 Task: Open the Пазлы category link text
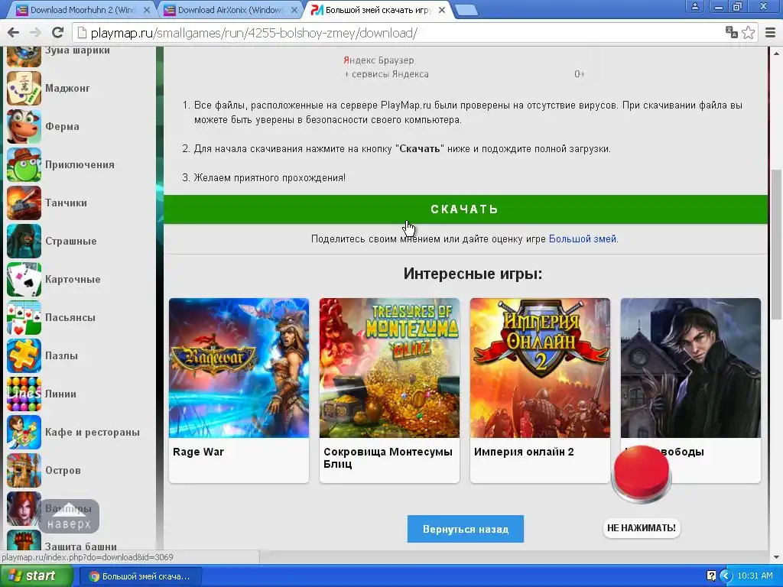click(61, 356)
